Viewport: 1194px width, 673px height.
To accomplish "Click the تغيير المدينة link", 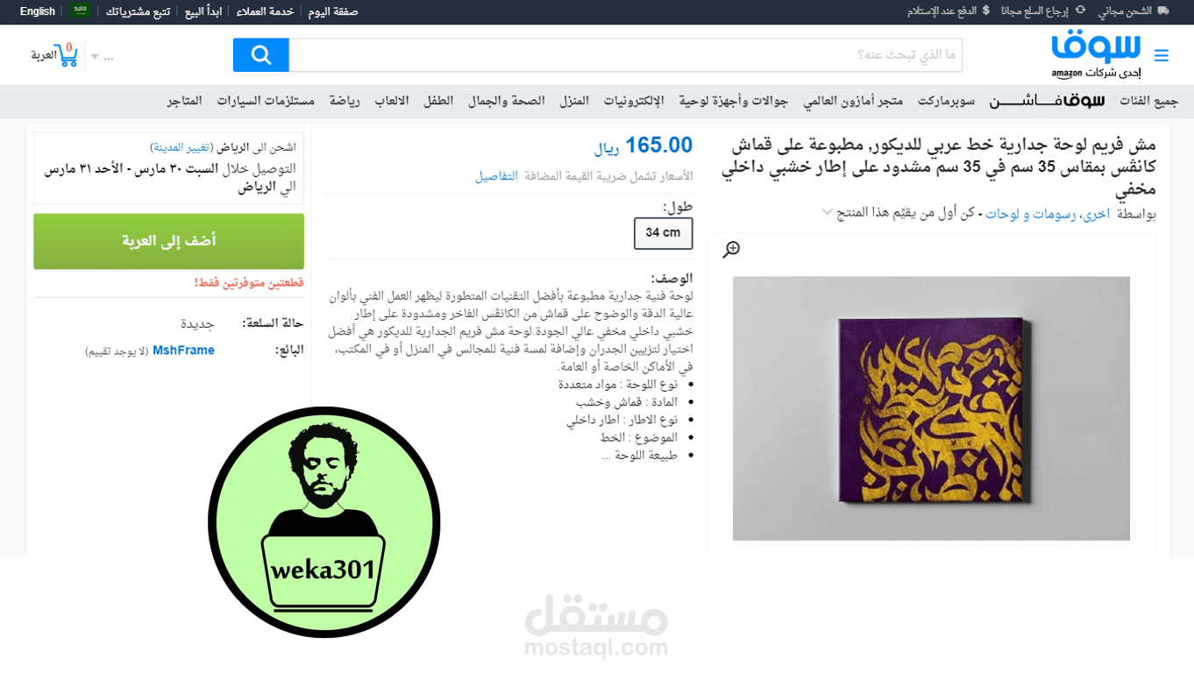I will [x=181, y=147].
